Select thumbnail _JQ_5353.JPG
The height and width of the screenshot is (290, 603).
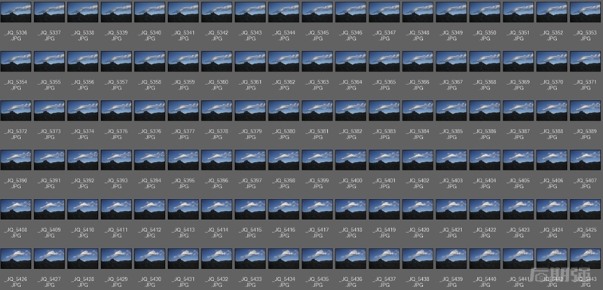(x=586, y=12)
